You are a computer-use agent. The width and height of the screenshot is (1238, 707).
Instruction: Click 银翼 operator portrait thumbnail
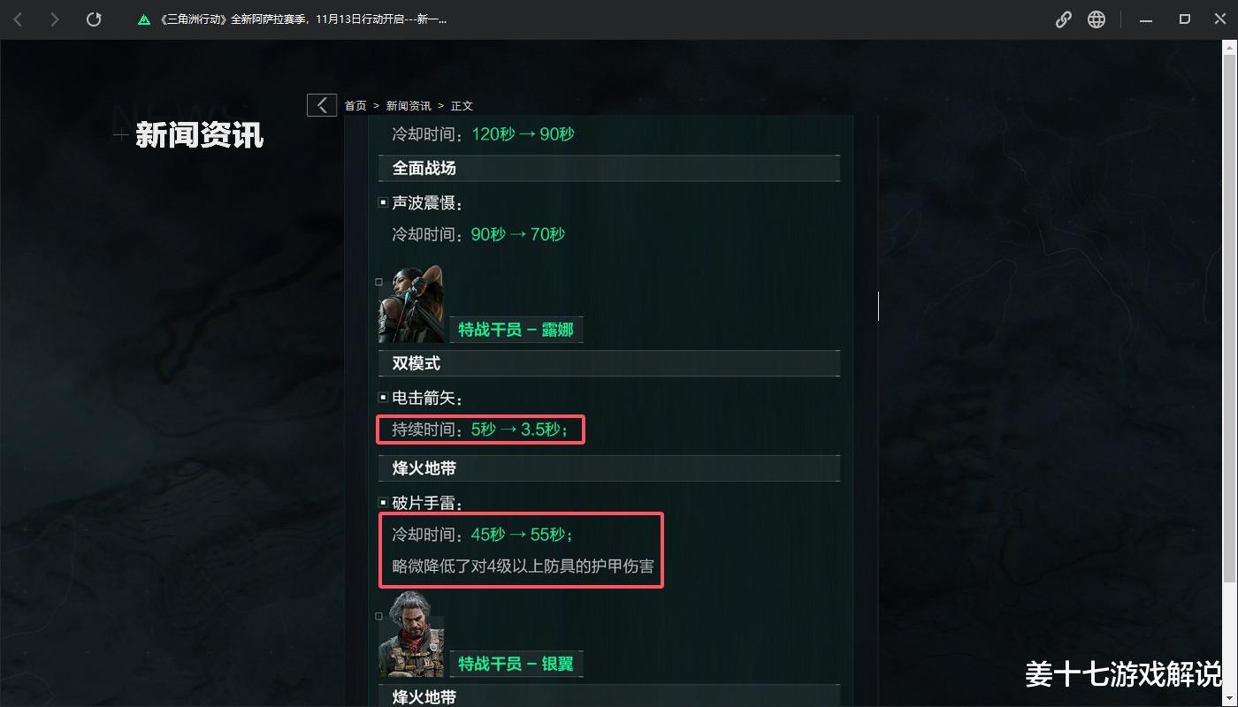coord(411,635)
